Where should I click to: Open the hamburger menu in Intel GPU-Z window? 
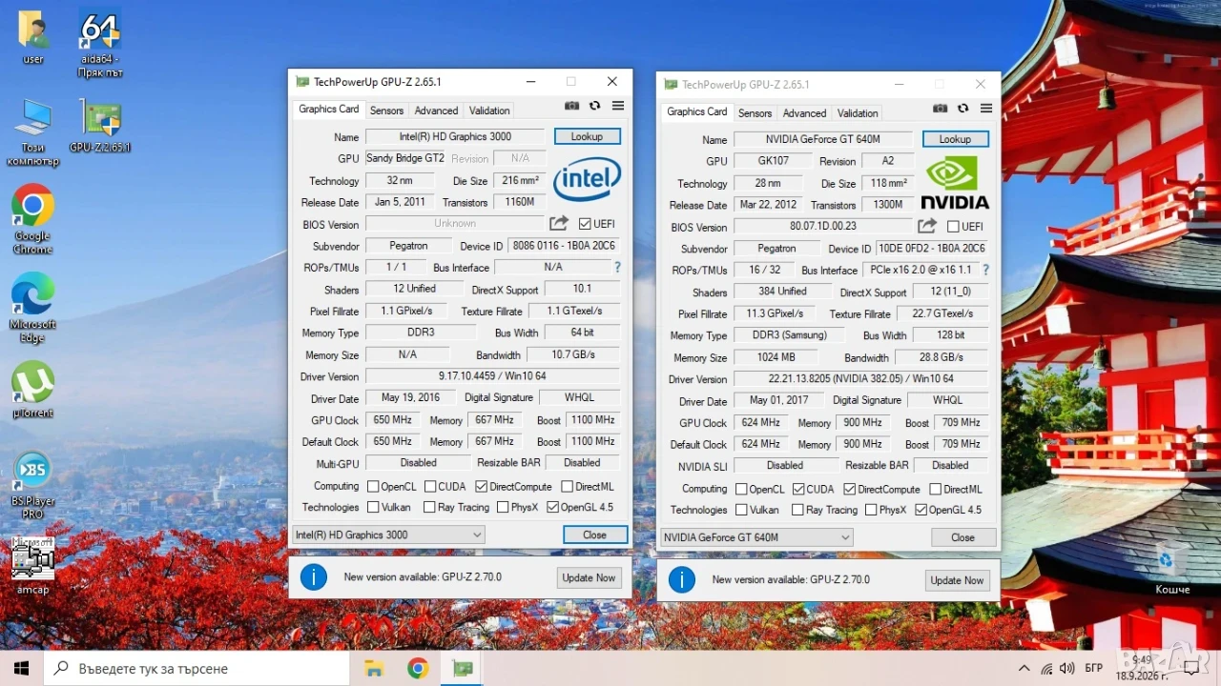click(x=618, y=107)
